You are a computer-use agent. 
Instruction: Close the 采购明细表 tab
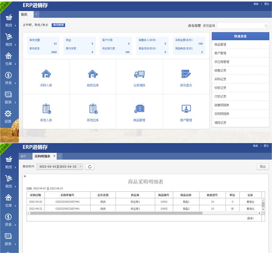coord(54,156)
